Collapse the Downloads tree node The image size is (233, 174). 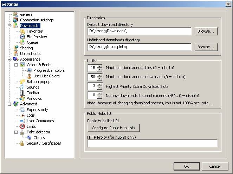point(9,26)
